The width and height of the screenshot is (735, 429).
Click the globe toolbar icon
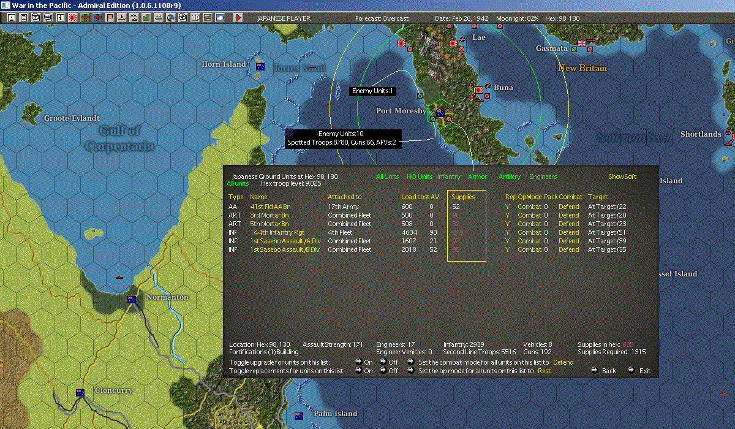(170, 18)
